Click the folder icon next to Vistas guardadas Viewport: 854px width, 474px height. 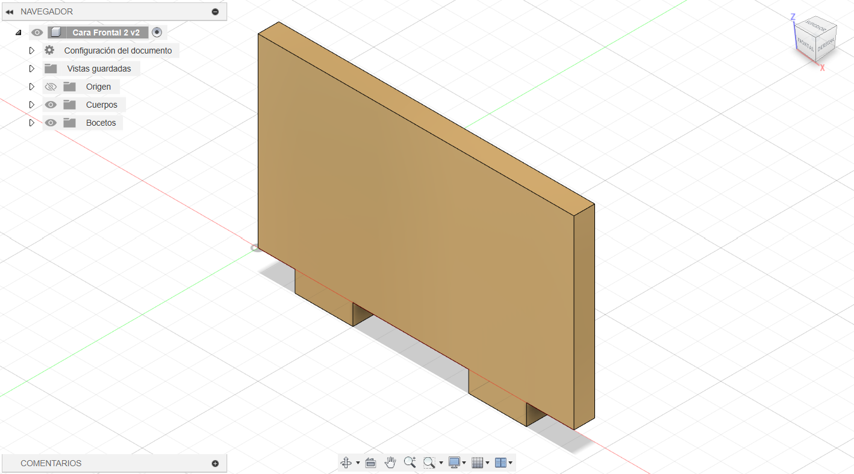(x=51, y=69)
